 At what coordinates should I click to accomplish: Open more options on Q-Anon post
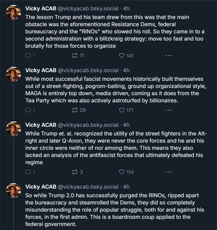[x=168, y=172]
